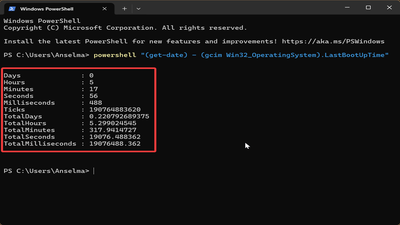Click the 'Days' output row
Viewport: 400px width, 225px height.
49,76
